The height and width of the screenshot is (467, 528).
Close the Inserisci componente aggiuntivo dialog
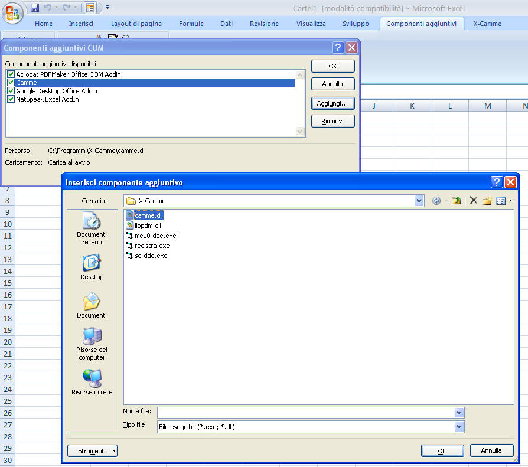point(510,182)
